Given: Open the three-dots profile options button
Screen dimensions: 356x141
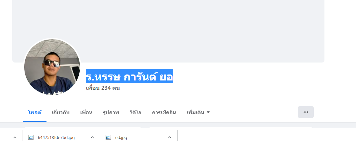Looking at the screenshot, I should coord(306,112).
